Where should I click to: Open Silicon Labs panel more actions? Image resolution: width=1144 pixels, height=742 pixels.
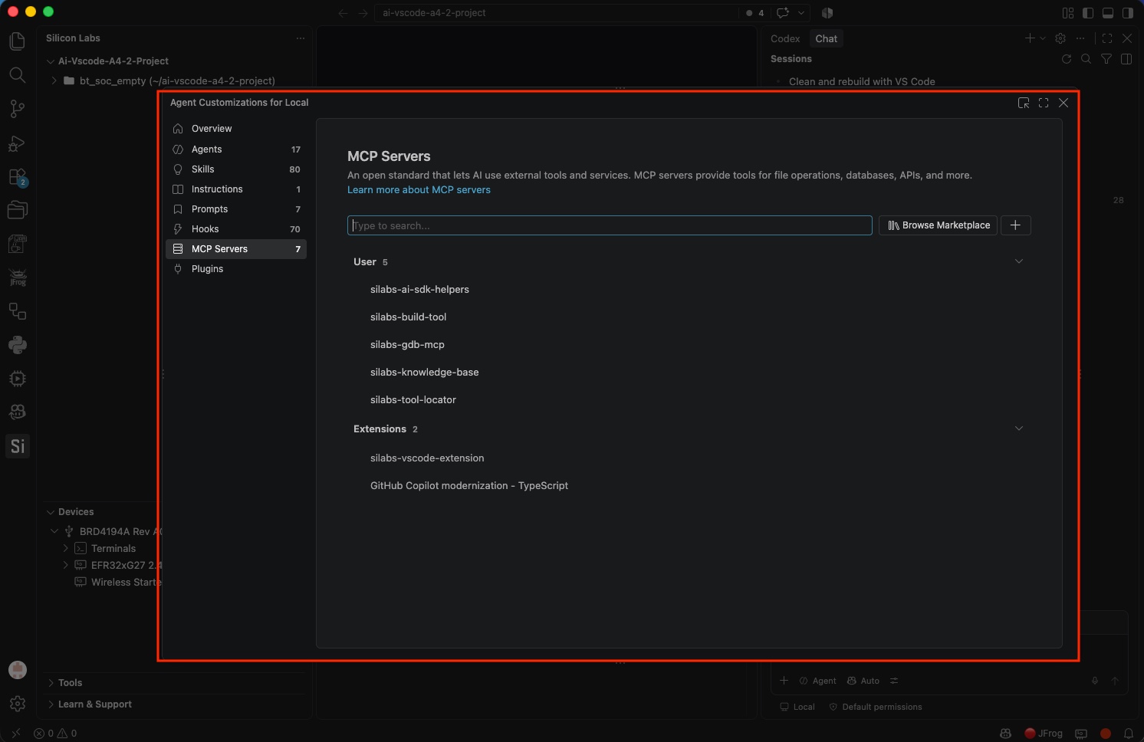pos(301,38)
